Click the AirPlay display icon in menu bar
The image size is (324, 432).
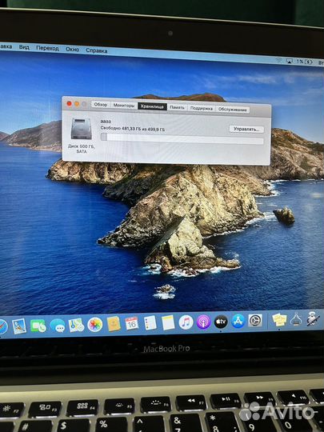290,61
